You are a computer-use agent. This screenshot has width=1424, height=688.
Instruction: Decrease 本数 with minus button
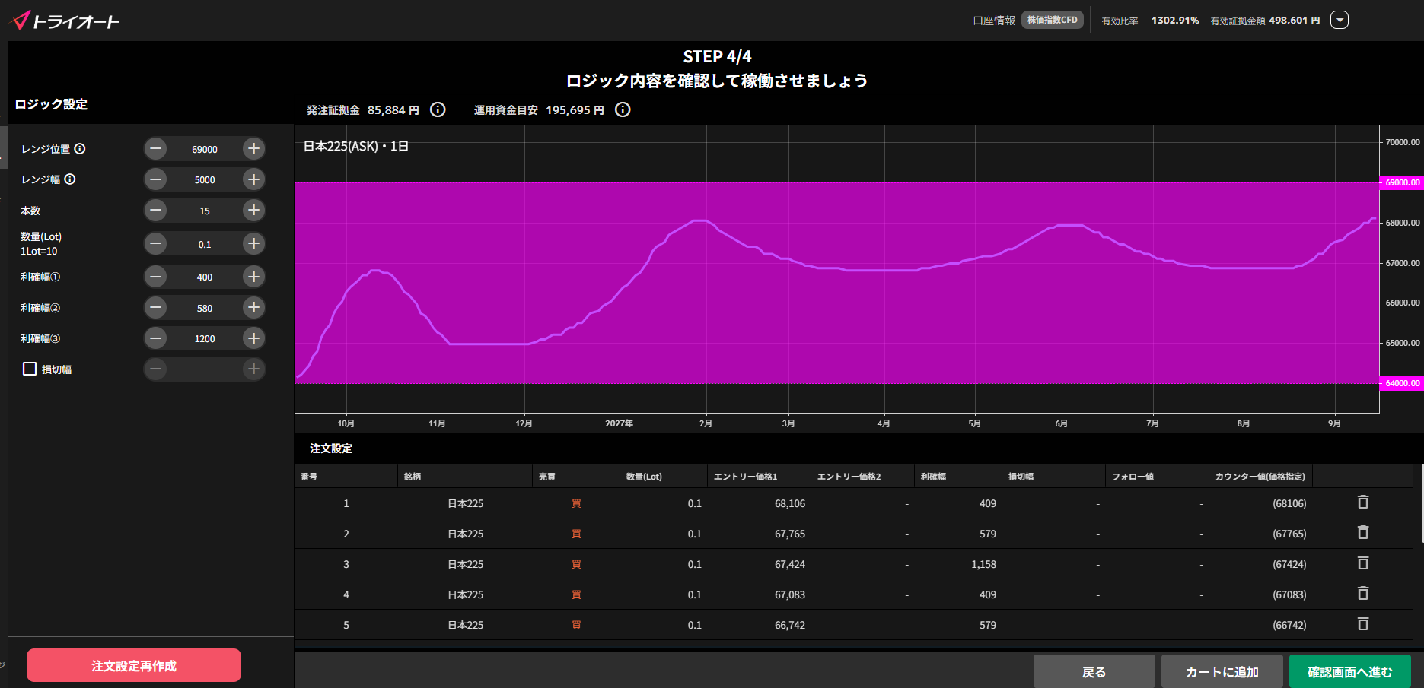pos(155,211)
